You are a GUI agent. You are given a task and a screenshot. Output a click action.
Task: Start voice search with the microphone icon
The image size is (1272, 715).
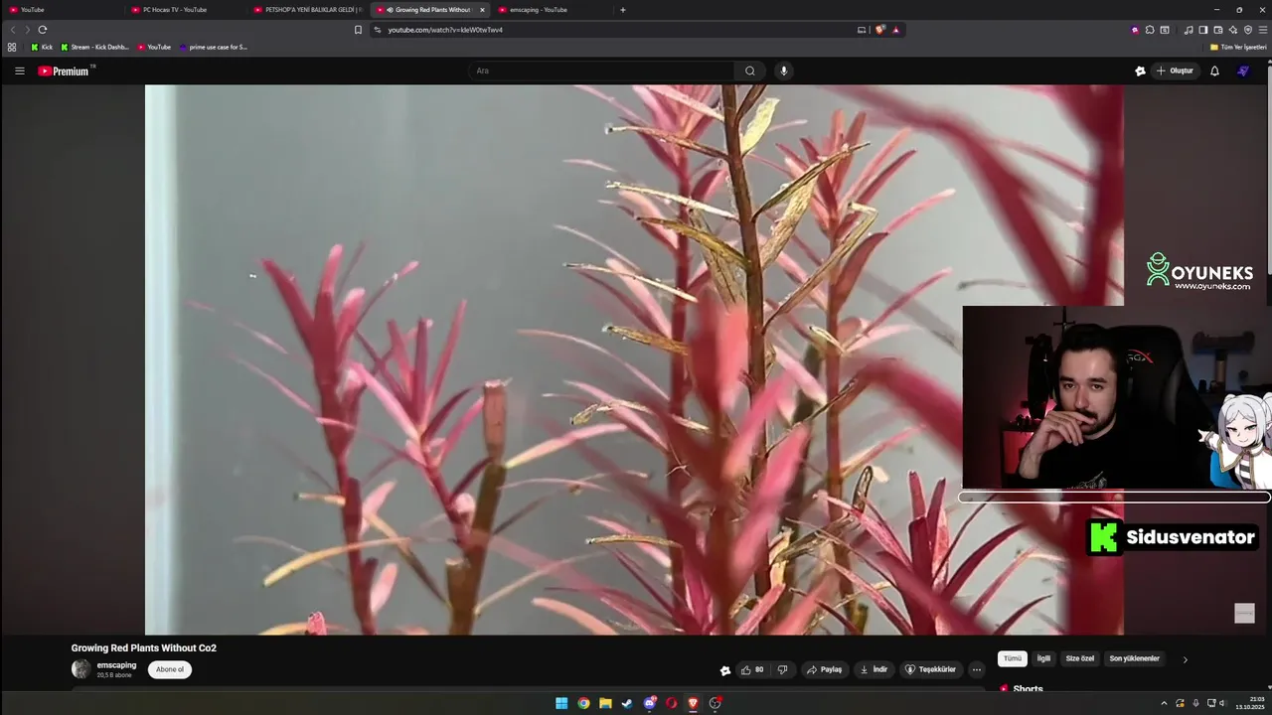(783, 71)
